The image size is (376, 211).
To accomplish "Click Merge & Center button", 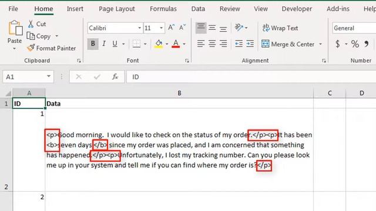I will (288, 44).
